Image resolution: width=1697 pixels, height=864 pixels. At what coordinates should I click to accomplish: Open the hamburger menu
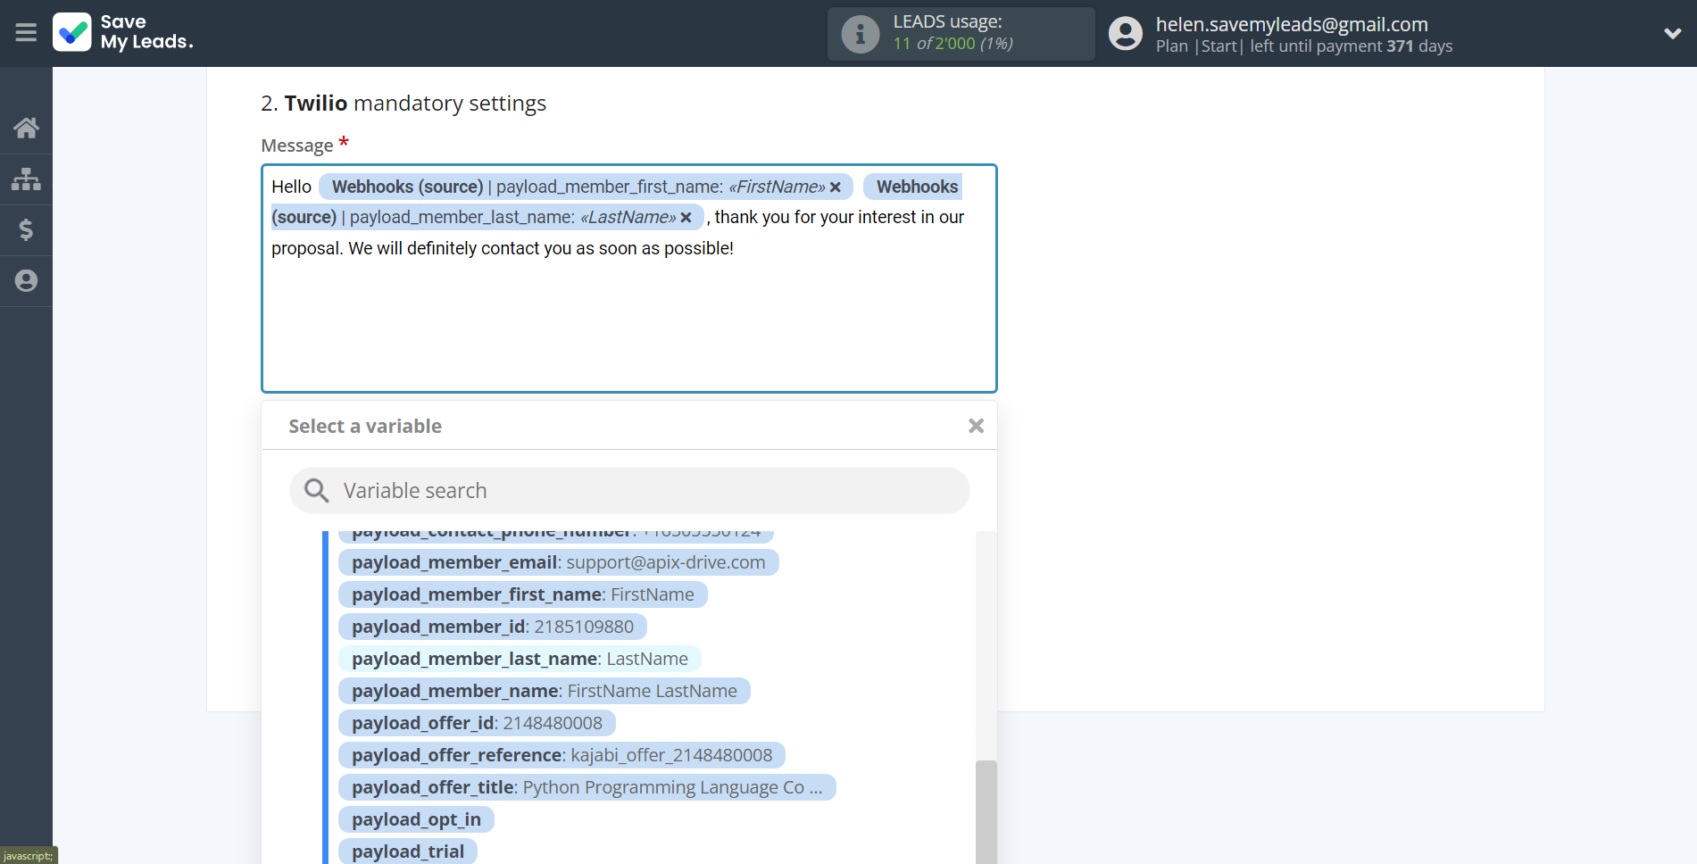(x=26, y=33)
